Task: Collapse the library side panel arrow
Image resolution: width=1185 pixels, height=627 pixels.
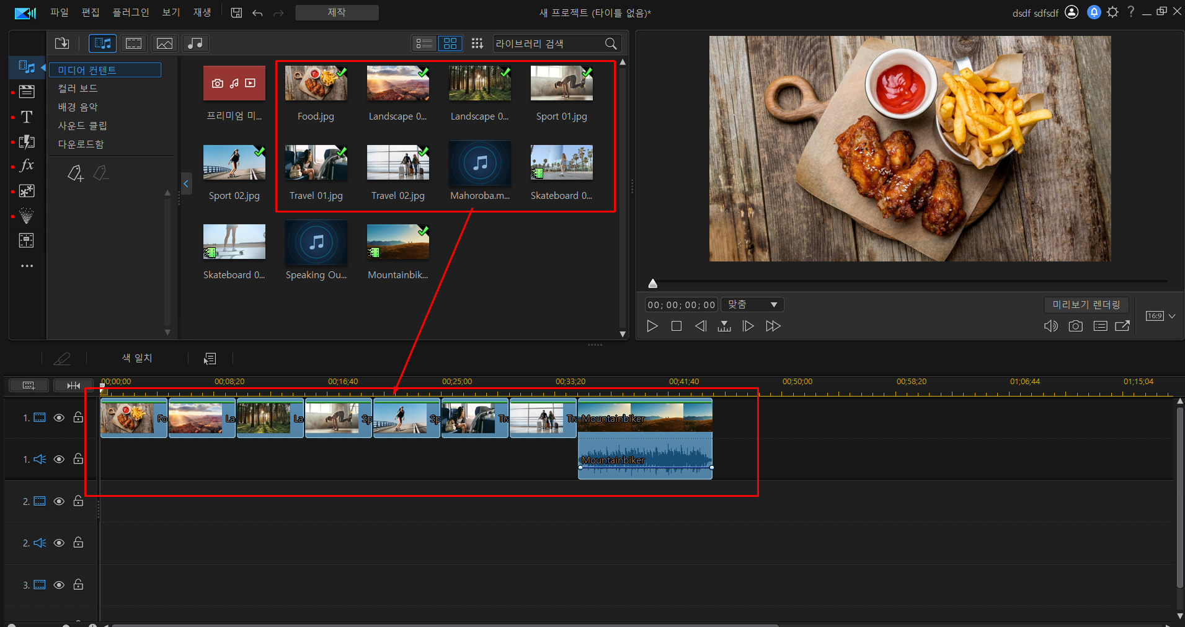Action: [186, 183]
